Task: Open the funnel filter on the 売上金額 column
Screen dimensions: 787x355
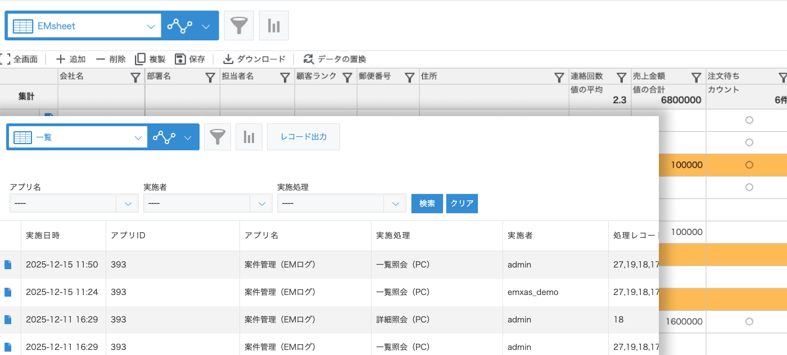Action: 696,77
